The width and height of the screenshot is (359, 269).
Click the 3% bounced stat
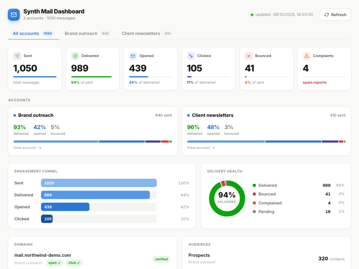(x=231, y=130)
